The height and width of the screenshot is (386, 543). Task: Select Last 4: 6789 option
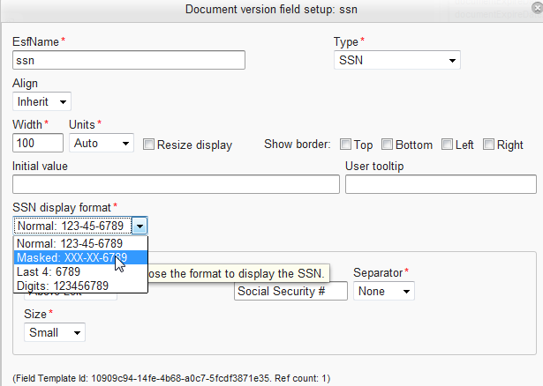(x=80, y=271)
